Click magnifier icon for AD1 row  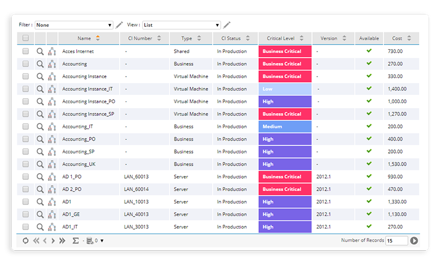tap(40, 202)
